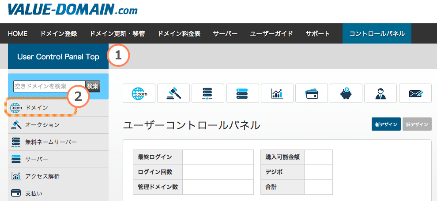
Task: Open ドメイン in the sidebar
Action: [58, 108]
